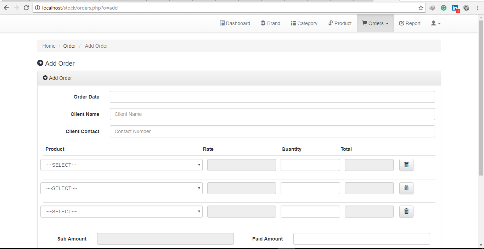The height and width of the screenshot is (249, 484).
Task: Expand the Orders dropdown menu
Action: tap(375, 23)
